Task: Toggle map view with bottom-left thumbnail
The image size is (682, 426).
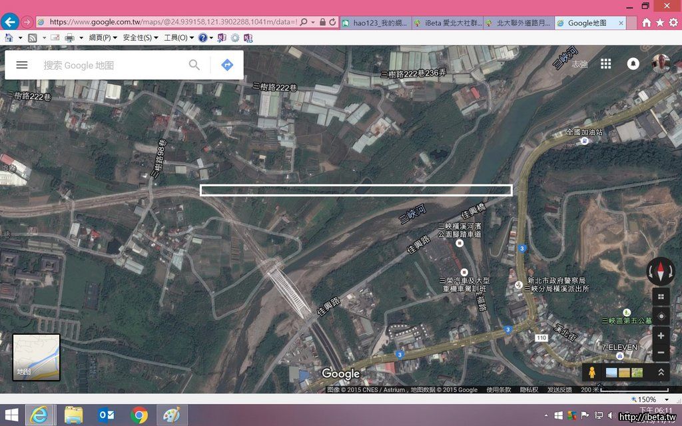Action: point(37,357)
